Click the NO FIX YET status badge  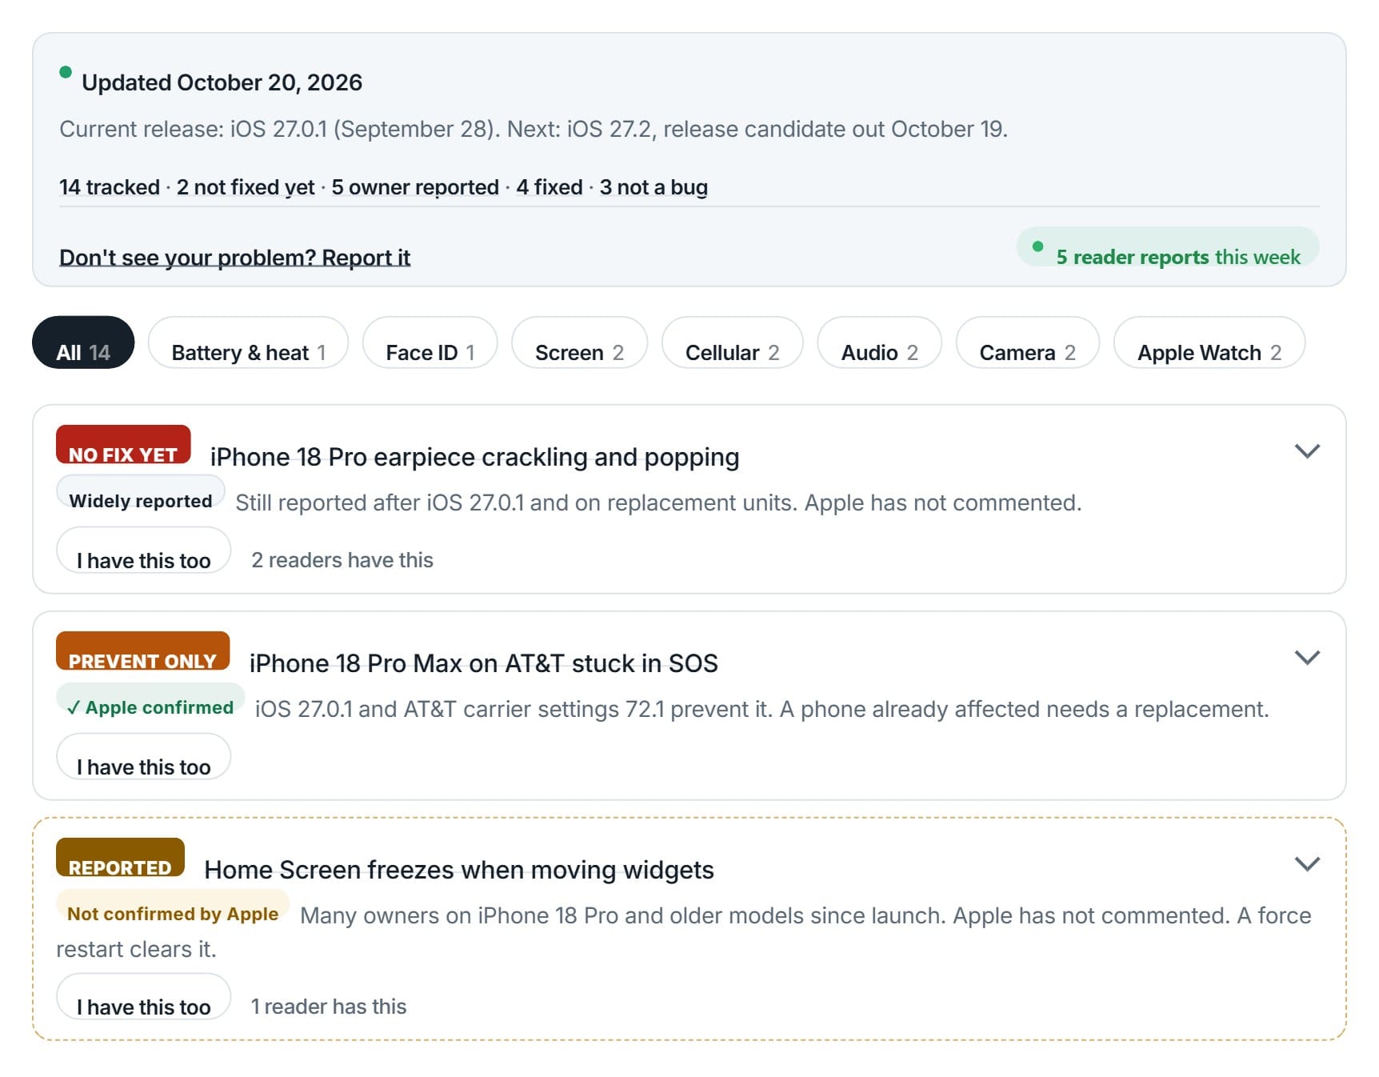pyautogui.click(x=123, y=444)
